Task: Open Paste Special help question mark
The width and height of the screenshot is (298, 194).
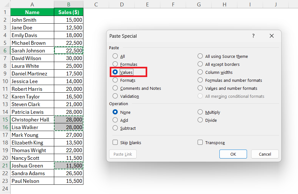Action: (253, 36)
